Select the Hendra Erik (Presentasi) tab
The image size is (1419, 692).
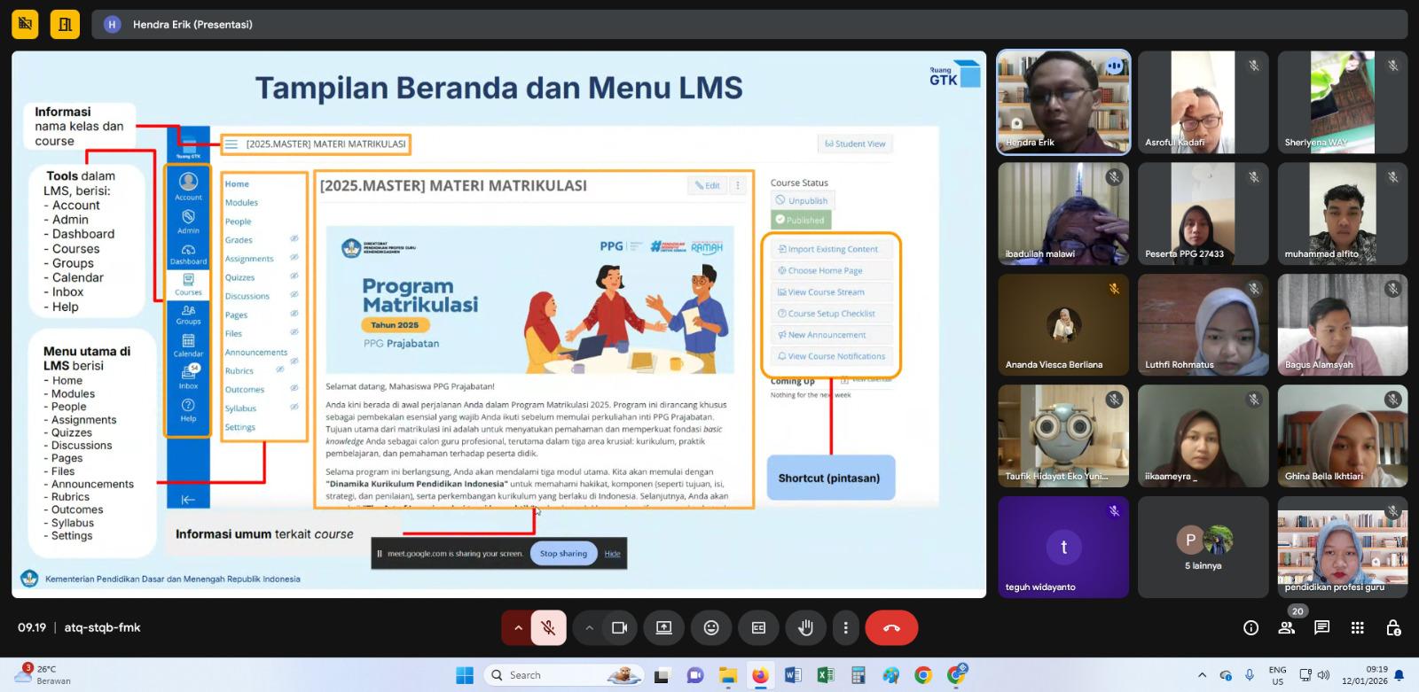[x=192, y=25]
